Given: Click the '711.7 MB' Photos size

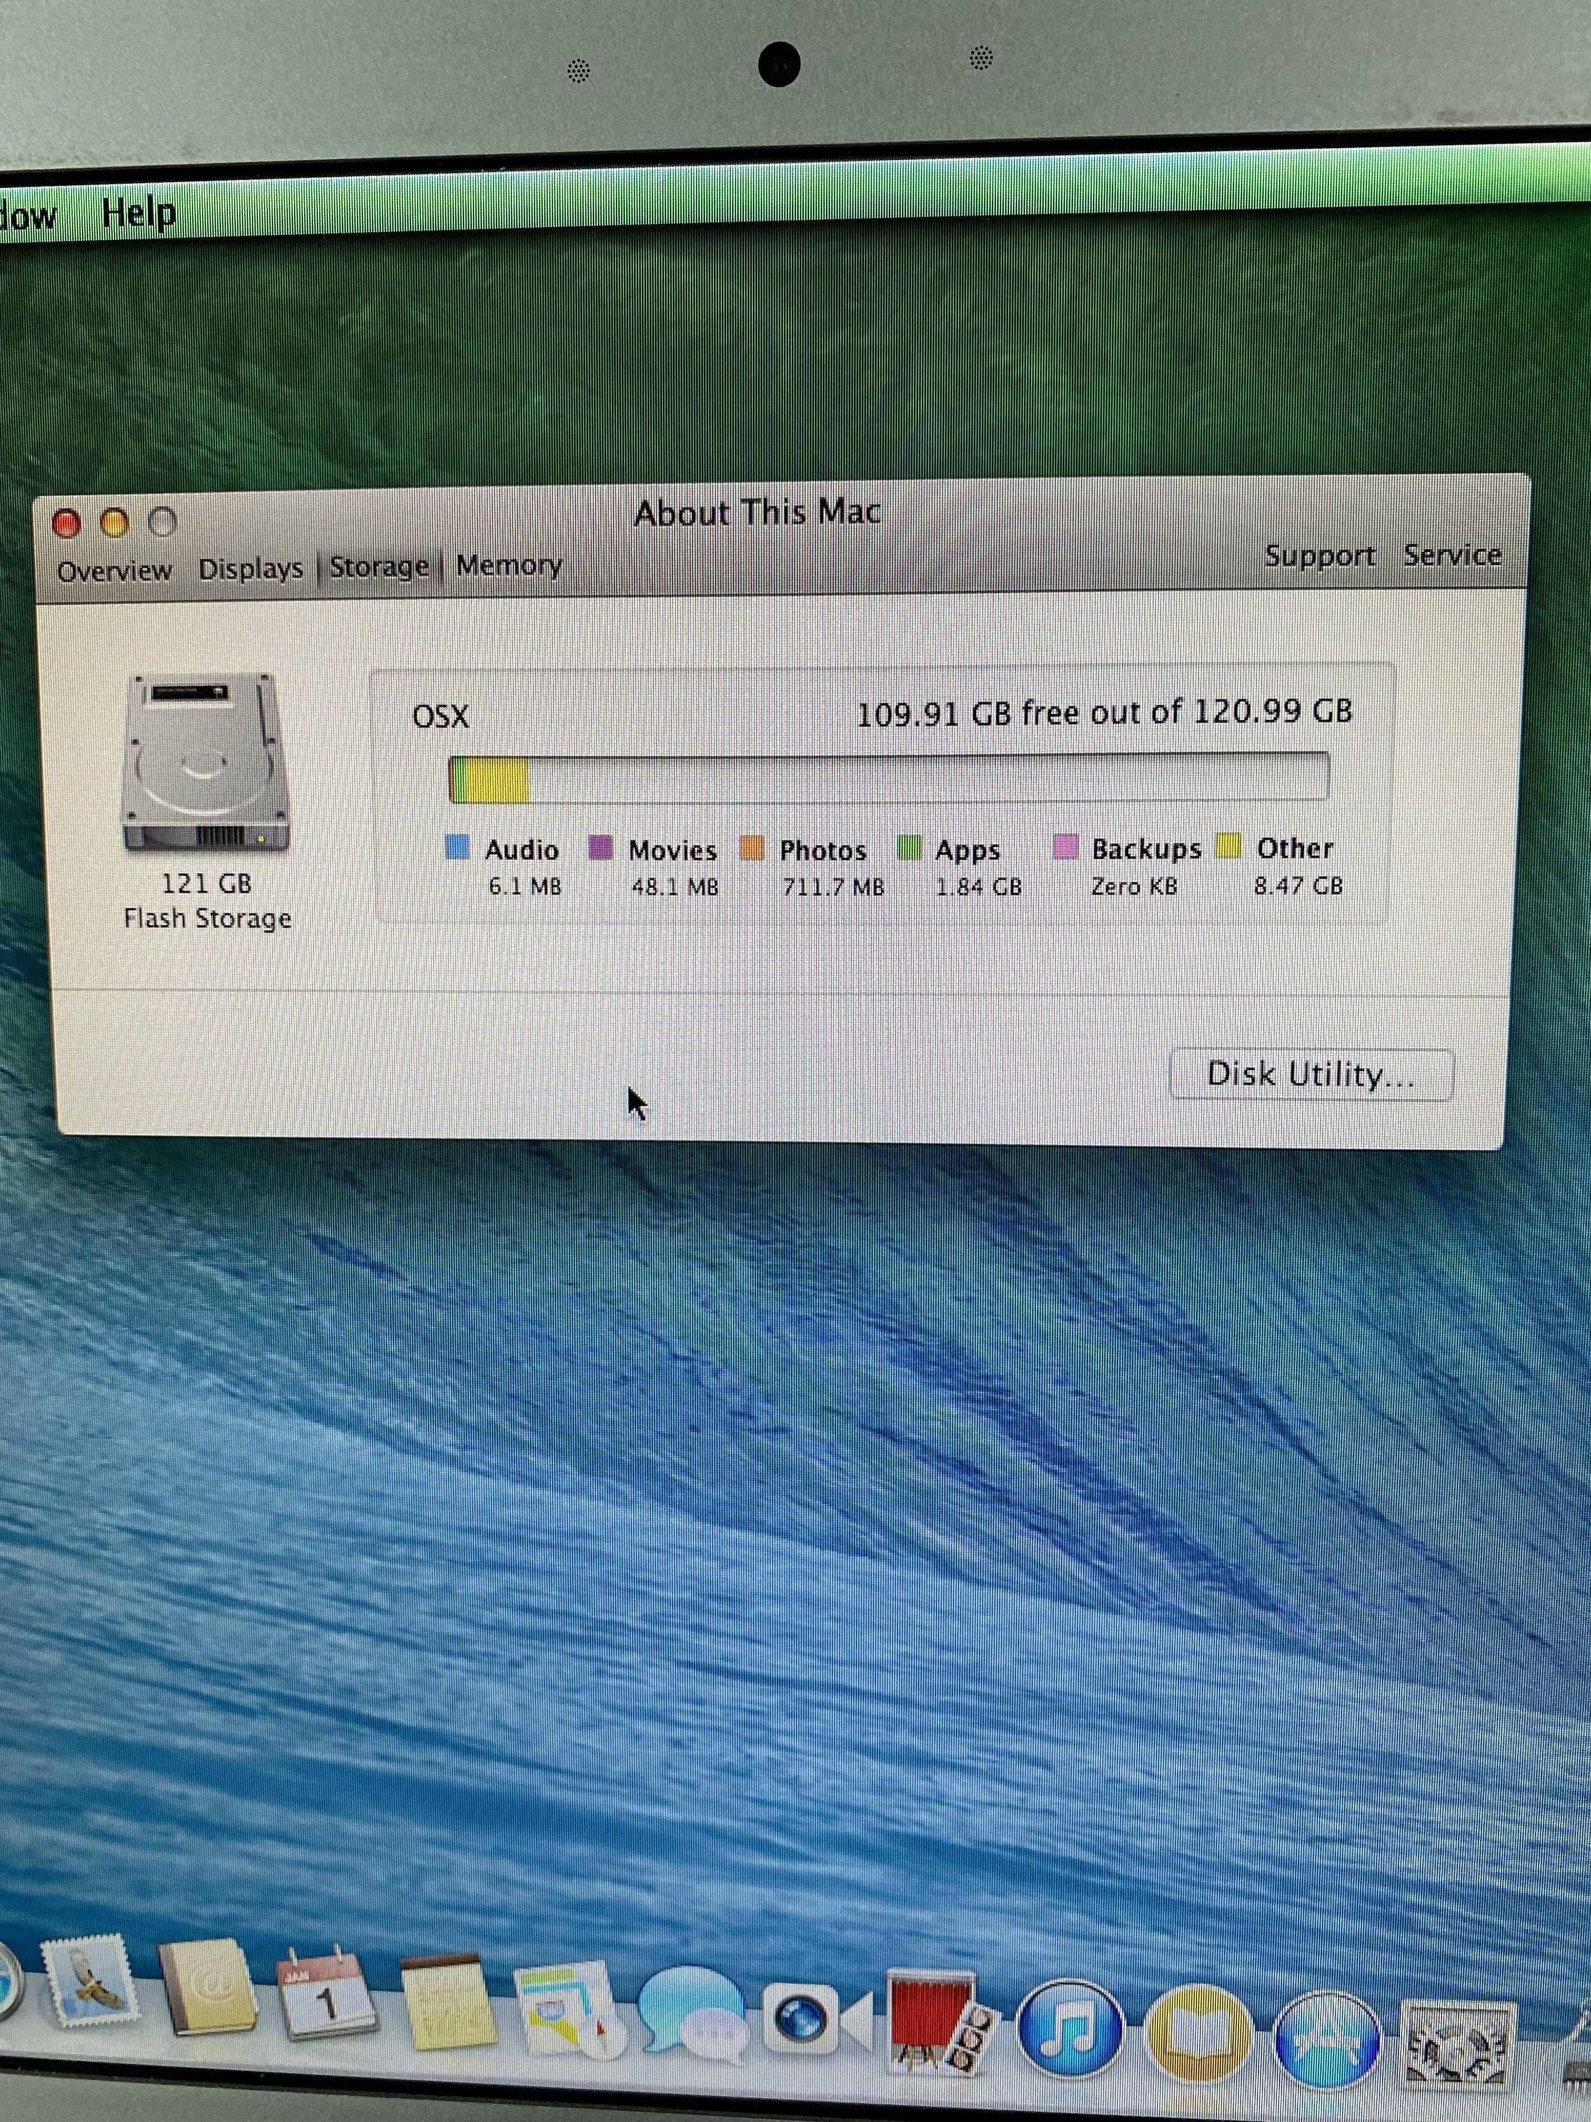Looking at the screenshot, I should (x=833, y=886).
